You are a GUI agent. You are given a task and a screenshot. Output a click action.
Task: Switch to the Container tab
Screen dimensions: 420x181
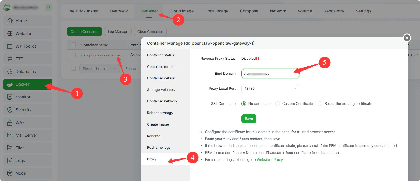point(149,11)
